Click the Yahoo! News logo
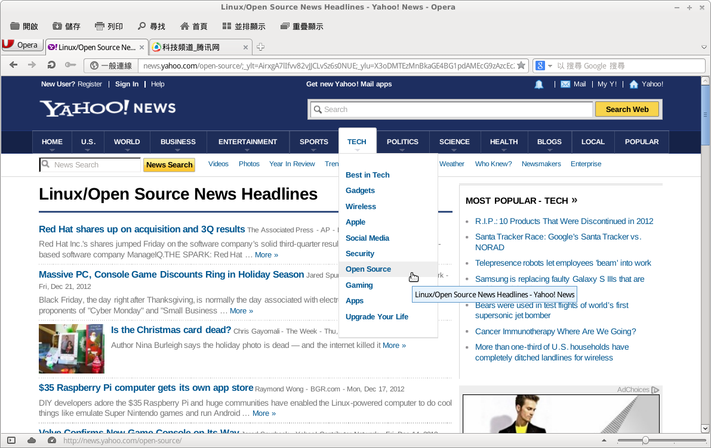This screenshot has height=448, width=711. coord(108,108)
